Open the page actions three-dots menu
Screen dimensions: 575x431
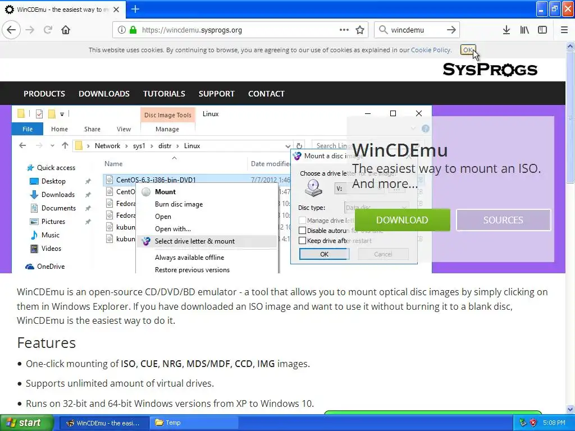pos(344,30)
